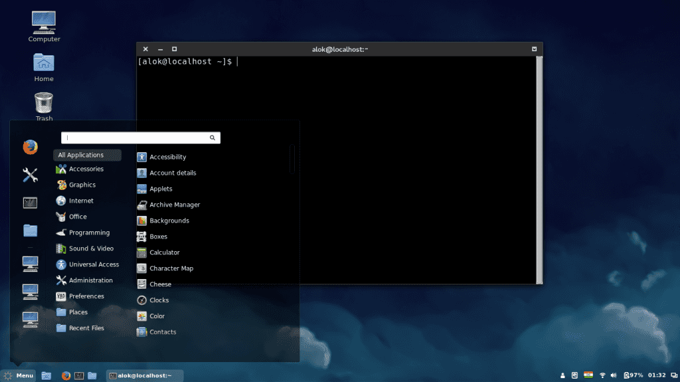Click the Menu button on the panel

click(x=18, y=375)
